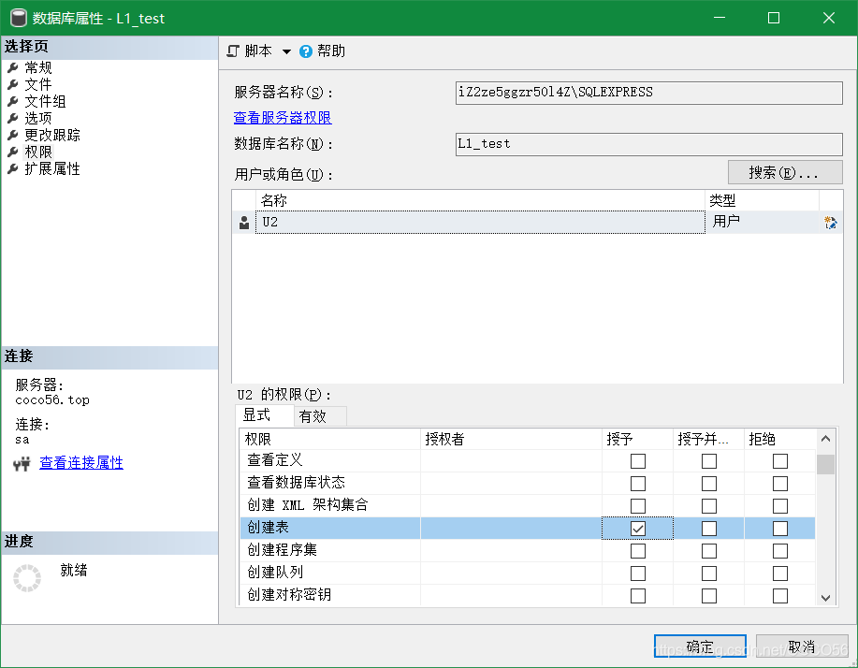Screen dimensions: 858x668
Task: Open the 更改跟踪 page
Action: click(52, 135)
